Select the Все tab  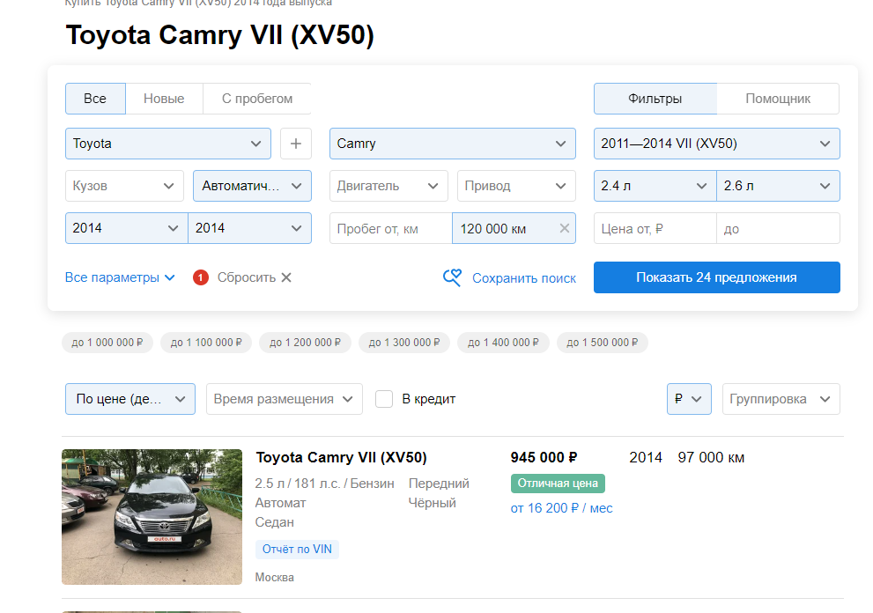(x=95, y=99)
